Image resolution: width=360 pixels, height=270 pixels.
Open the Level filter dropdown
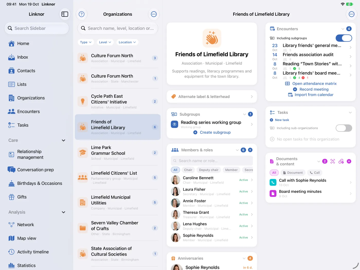[105, 42]
